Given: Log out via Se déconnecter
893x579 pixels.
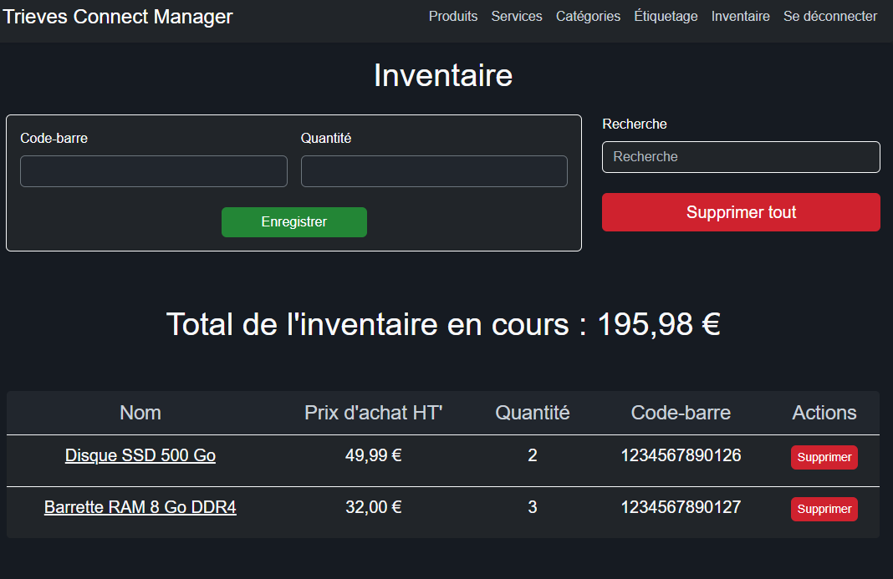Looking at the screenshot, I should click(x=829, y=17).
